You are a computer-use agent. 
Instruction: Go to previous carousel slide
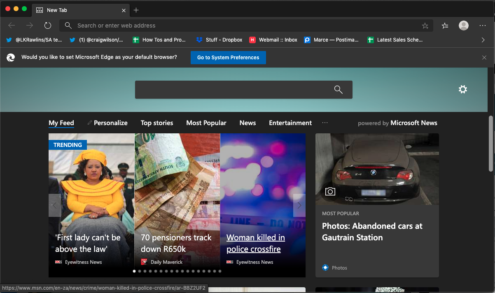[55, 205]
